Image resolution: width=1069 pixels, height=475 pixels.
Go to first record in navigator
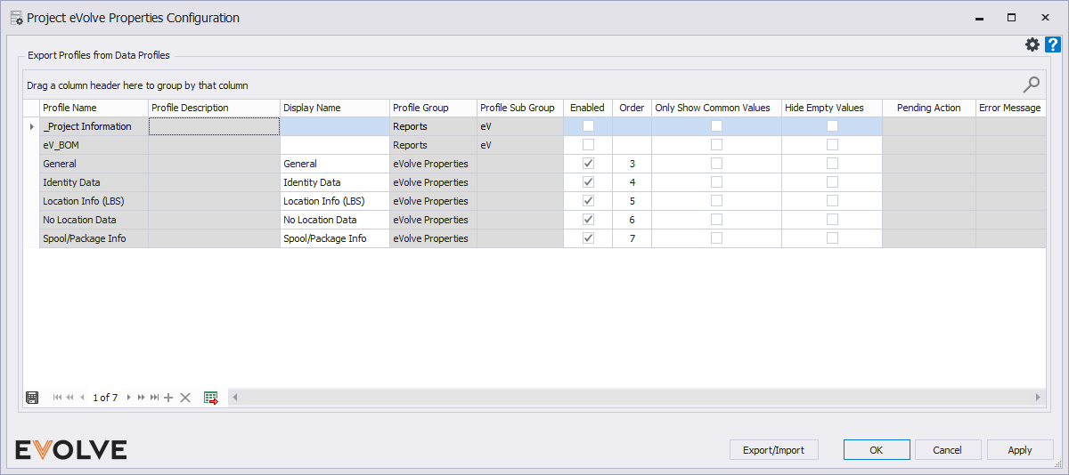tap(58, 398)
